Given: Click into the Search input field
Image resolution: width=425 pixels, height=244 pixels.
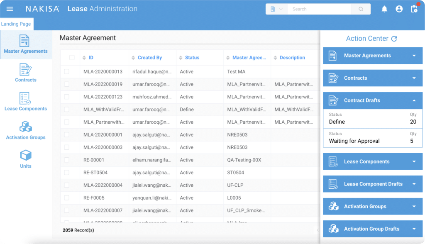Looking at the screenshot, I should (319, 9).
